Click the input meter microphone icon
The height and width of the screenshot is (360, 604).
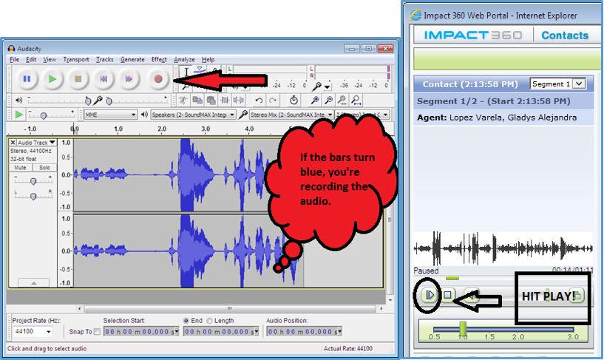tap(317, 86)
